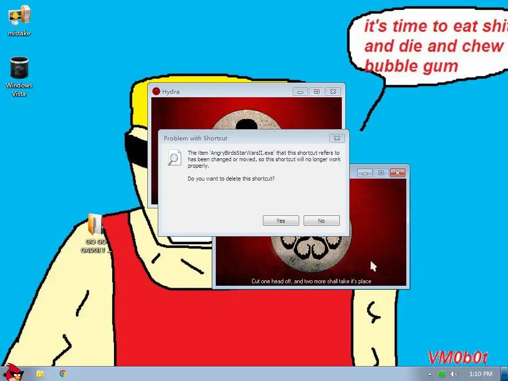508x381 pixels.
Task: Minimize the lower-right Hydra window
Action: [x=365, y=173]
